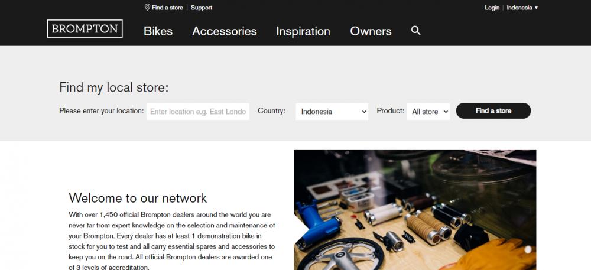Click the Find a store button
The height and width of the screenshot is (270, 591).
point(493,110)
